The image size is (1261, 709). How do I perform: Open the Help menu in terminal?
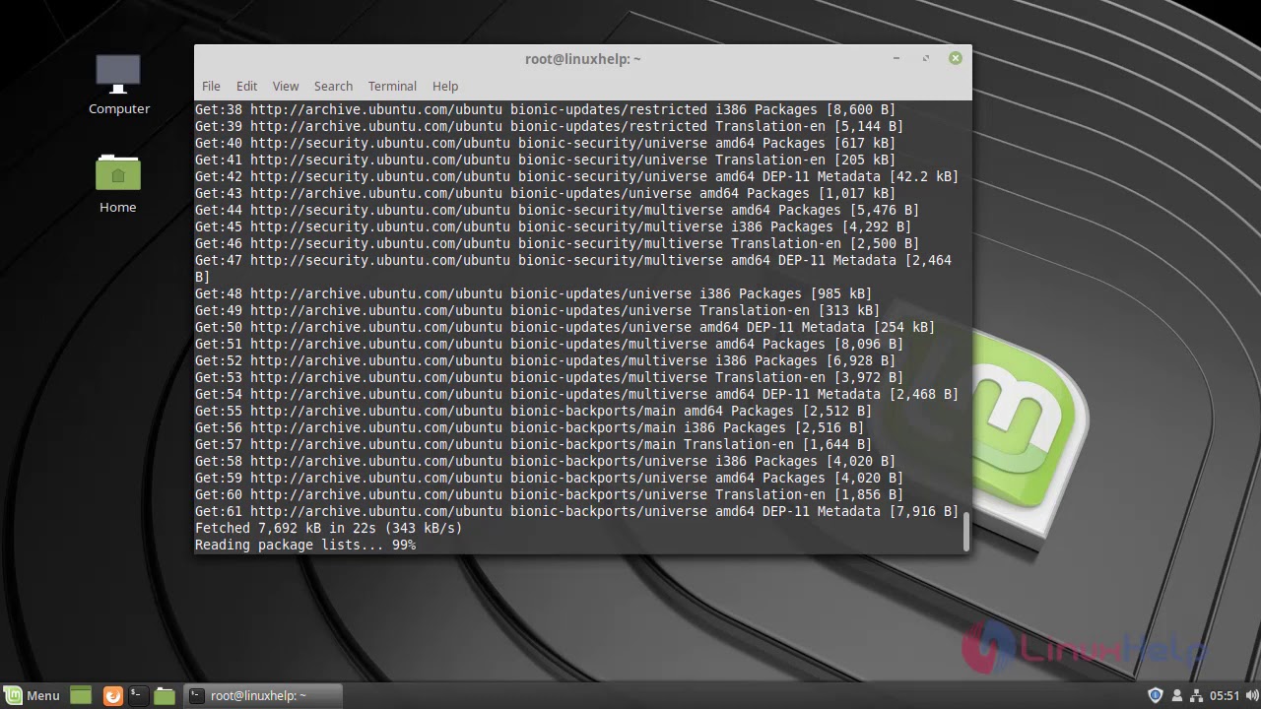point(445,86)
